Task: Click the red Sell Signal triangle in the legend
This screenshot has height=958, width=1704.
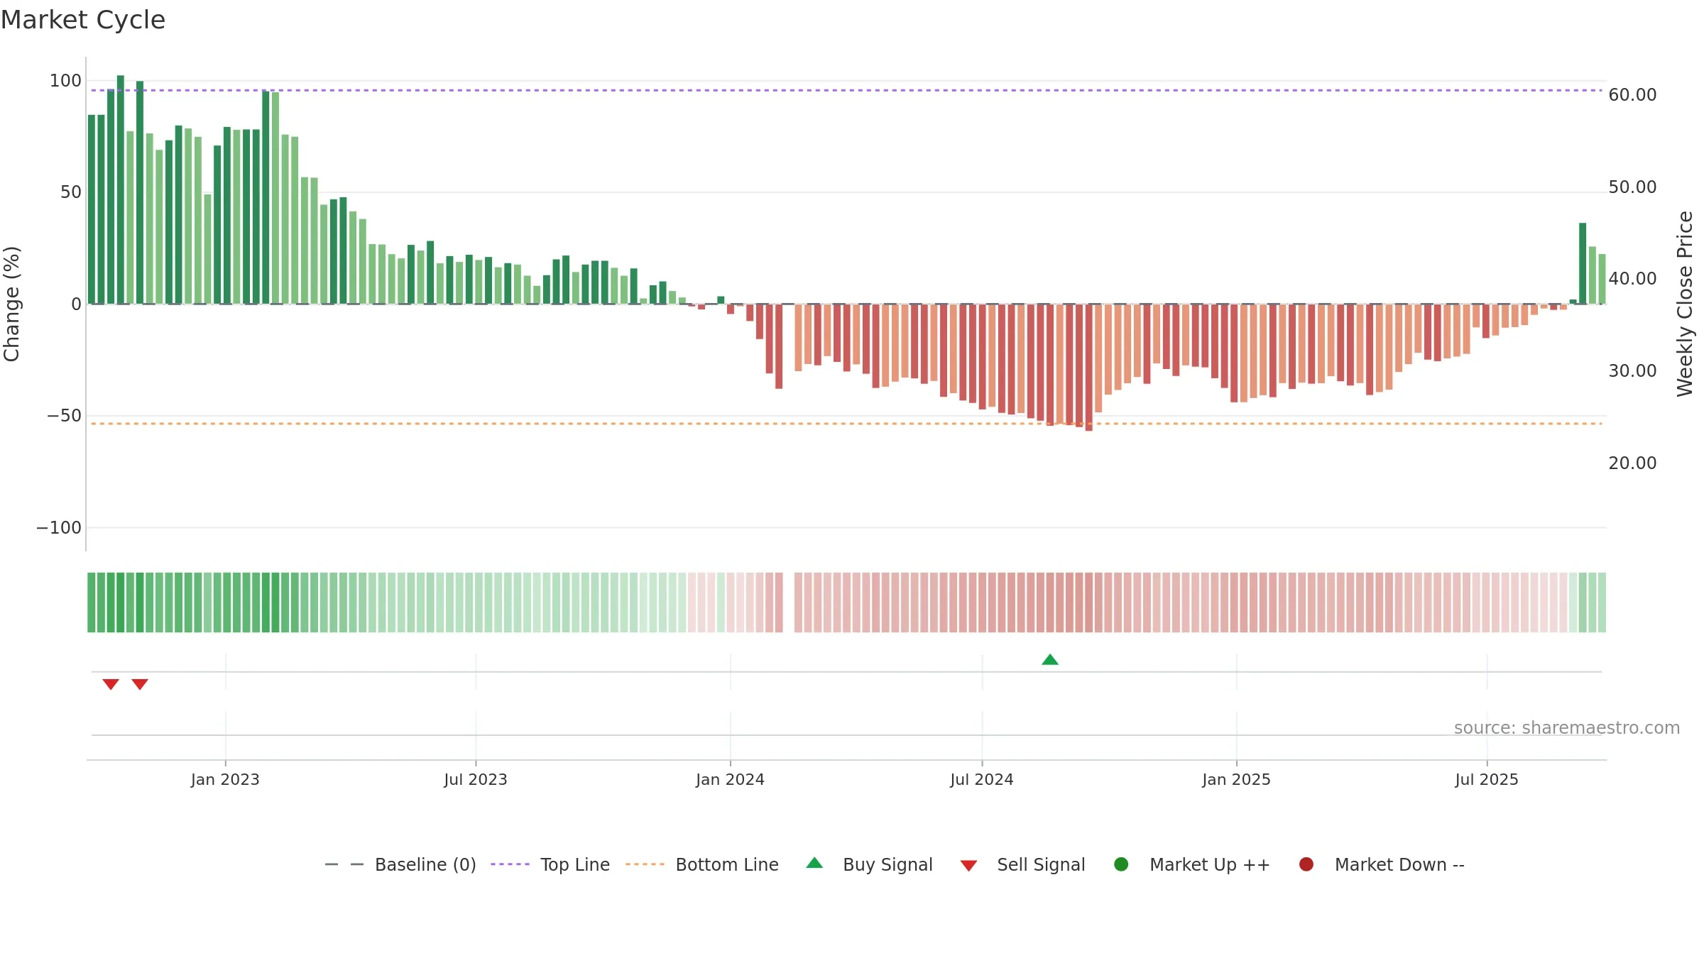Action: click(968, 866)
